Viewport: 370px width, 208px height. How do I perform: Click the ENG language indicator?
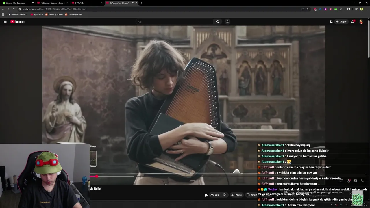click(346, 205)
